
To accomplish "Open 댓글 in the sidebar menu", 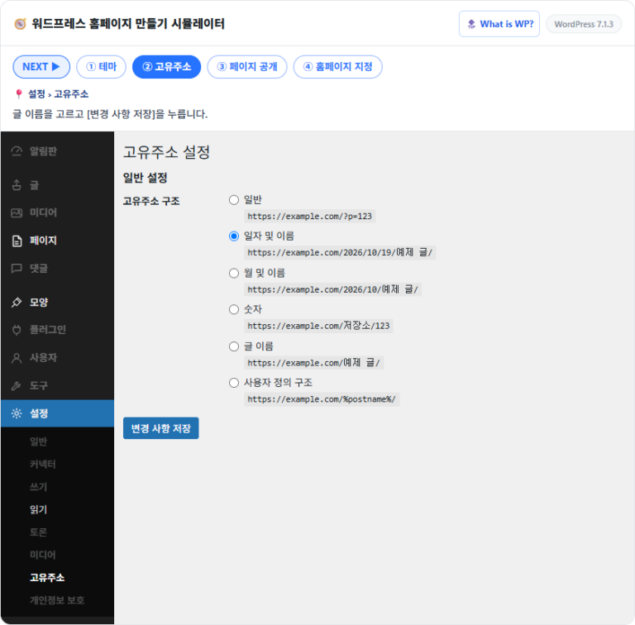I will coord(57,269).
